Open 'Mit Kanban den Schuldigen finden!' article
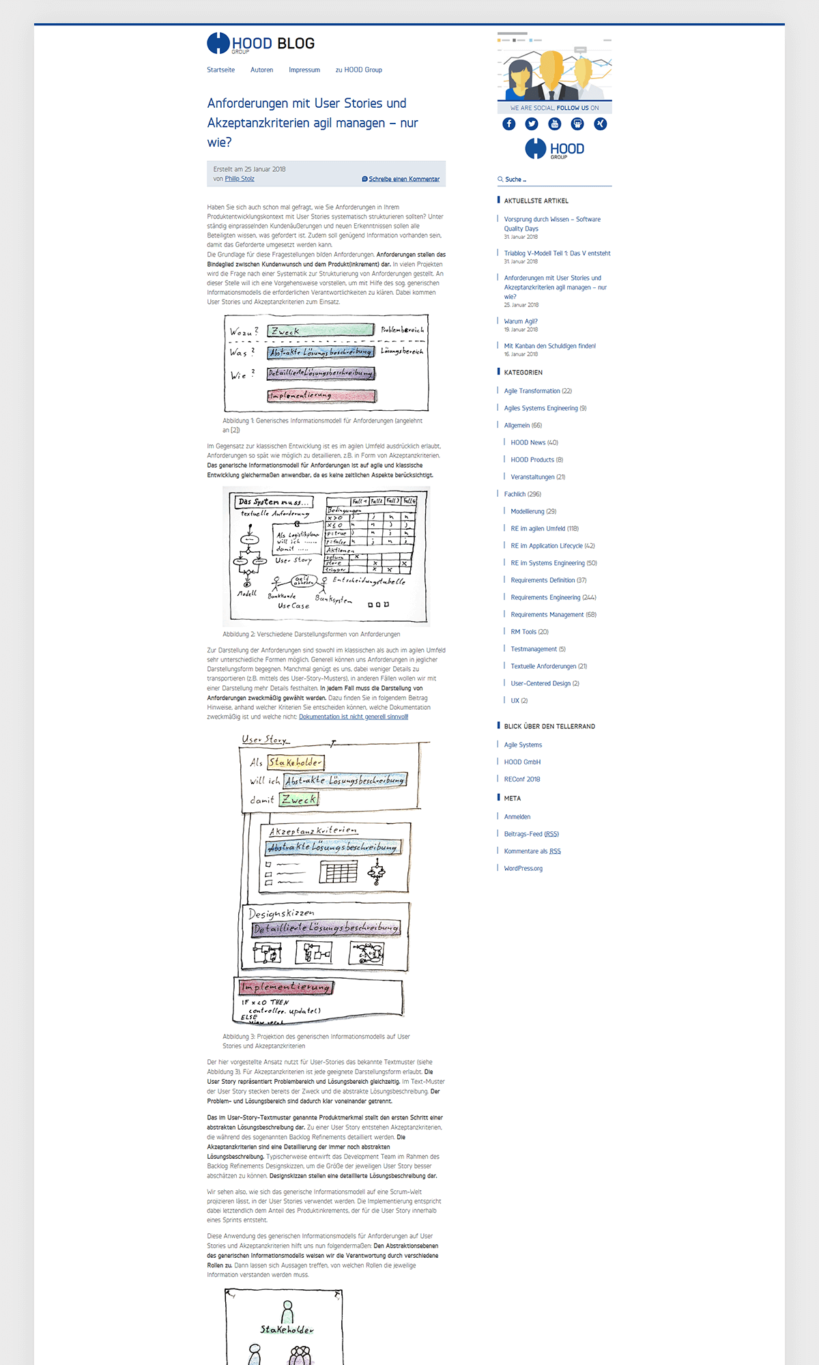Viewport: 819px width, 1365px height. click(550, 346)
